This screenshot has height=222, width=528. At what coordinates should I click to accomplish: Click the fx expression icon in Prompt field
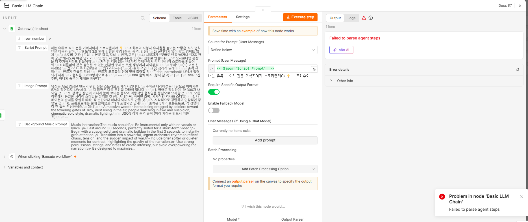pos(212,68)
